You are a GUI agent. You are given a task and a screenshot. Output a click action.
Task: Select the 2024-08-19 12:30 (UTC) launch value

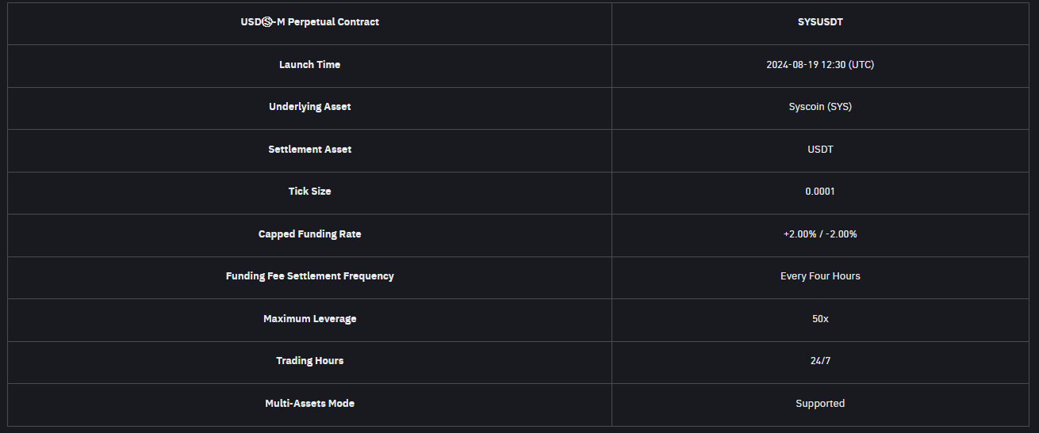pos(820,65)
